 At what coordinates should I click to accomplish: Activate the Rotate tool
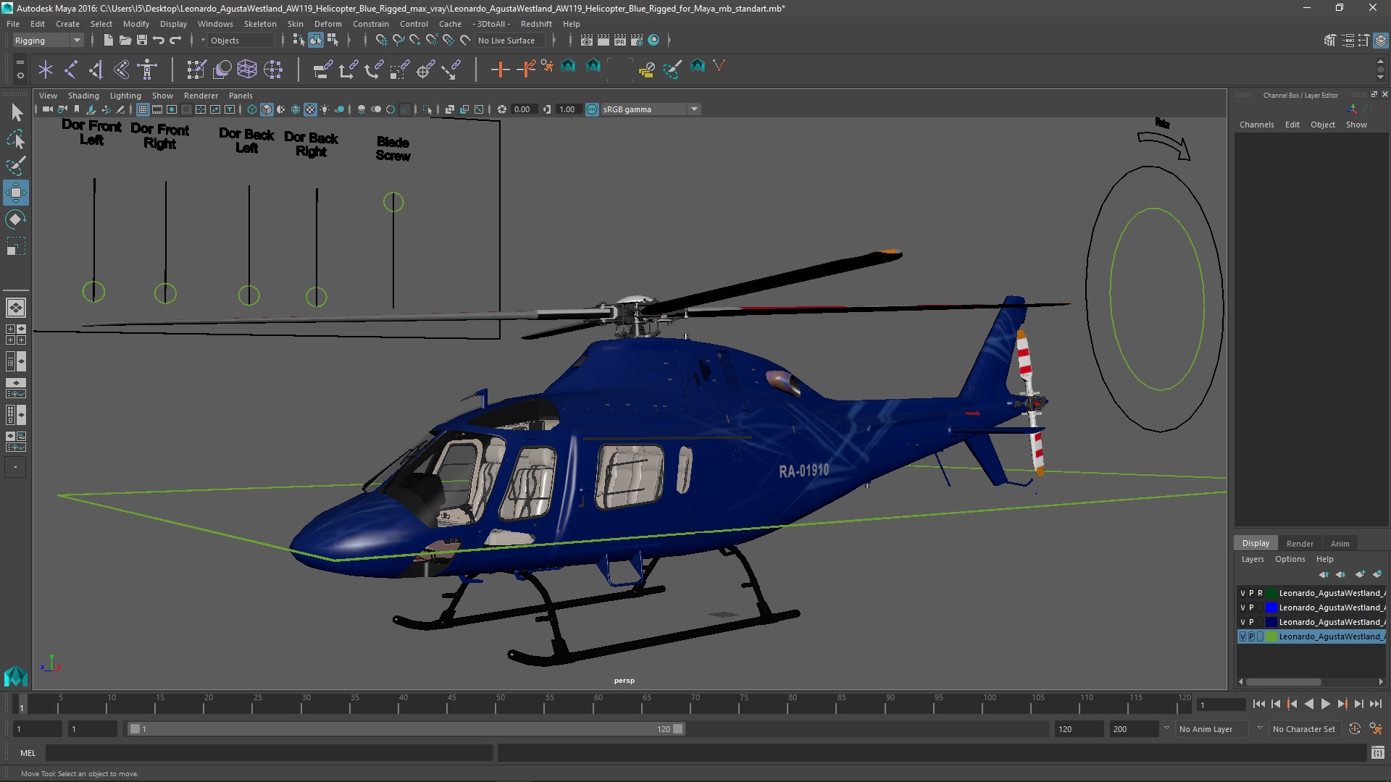click(16, 219)
